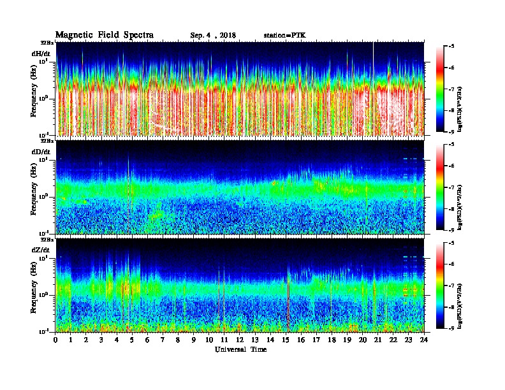The width and height of the screenshot is (505, 390).
Task: Click the 10^1 frequency tick on dH/dt panel
Action: (x=44, y=61)
